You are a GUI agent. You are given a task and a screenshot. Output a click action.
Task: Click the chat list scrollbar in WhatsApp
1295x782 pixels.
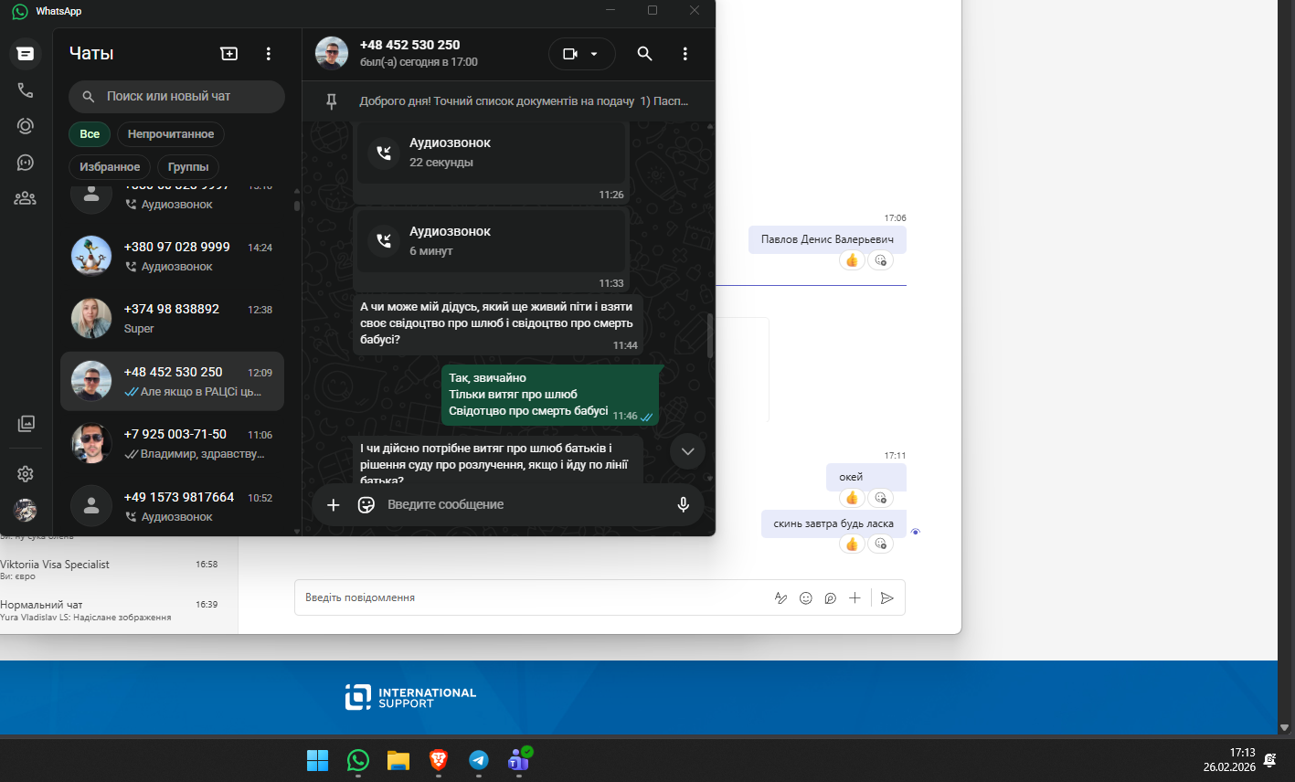[296, 206]
